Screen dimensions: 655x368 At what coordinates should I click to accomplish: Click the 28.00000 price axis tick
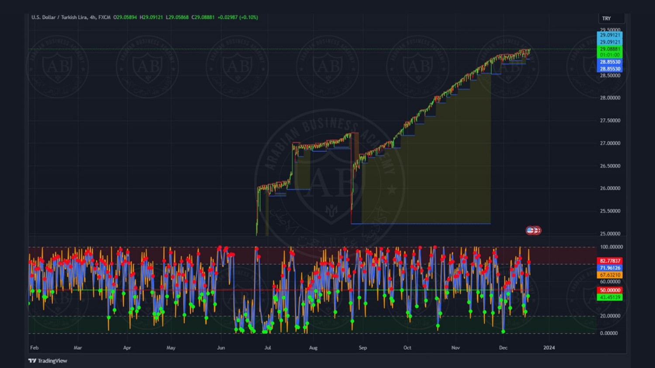610,98
